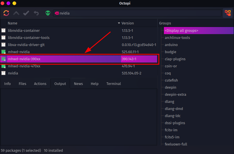Select the coq group

(x=168, y=73)
